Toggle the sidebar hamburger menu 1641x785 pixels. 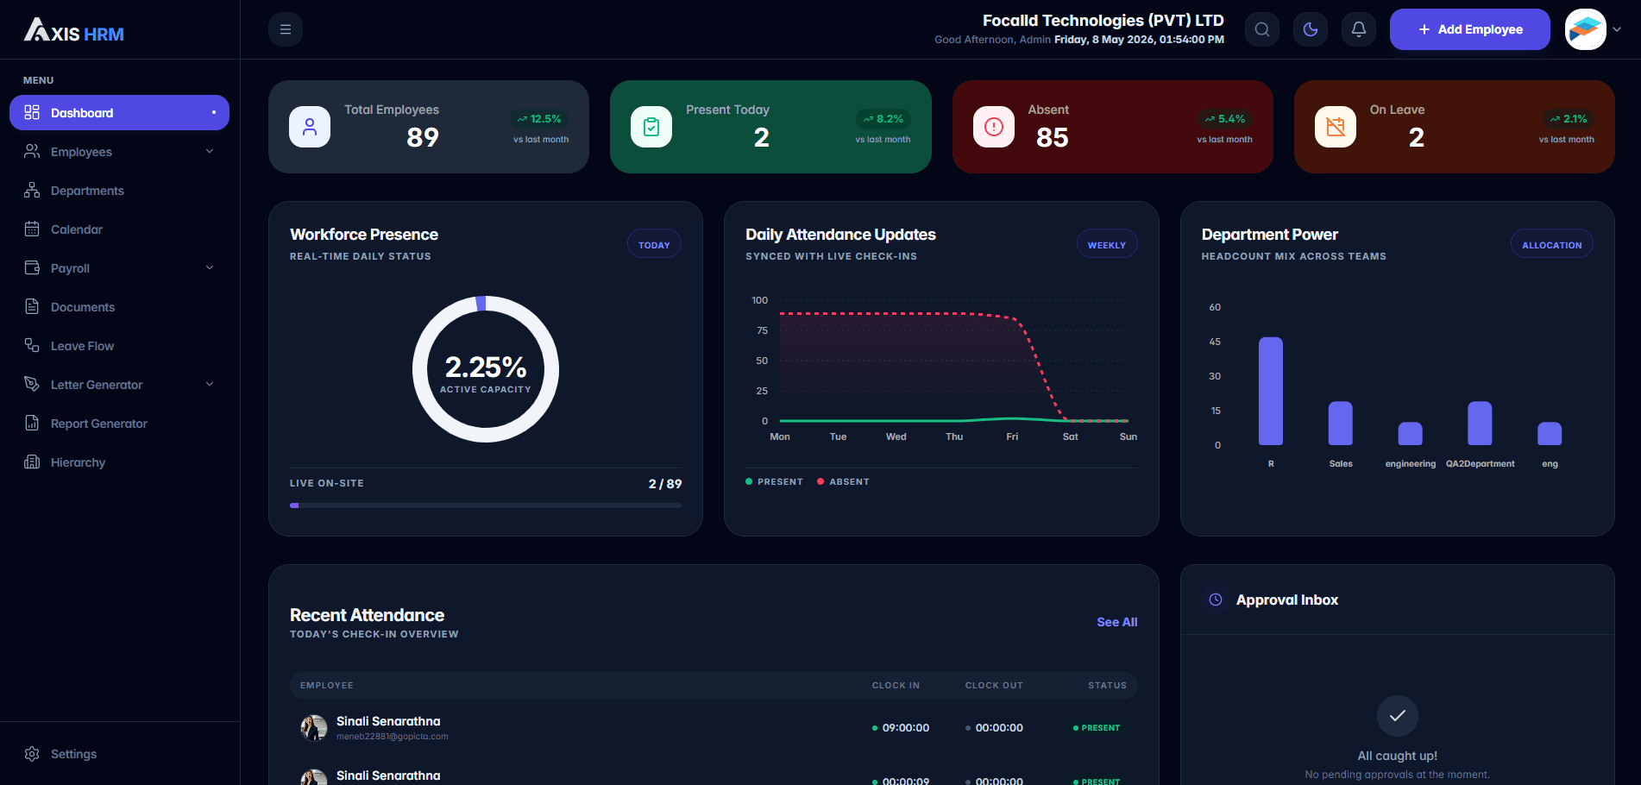[x=286, y=29]
